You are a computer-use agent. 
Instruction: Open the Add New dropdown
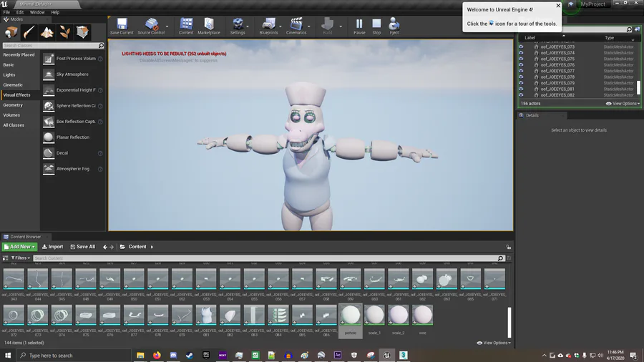tap(19, 247)
